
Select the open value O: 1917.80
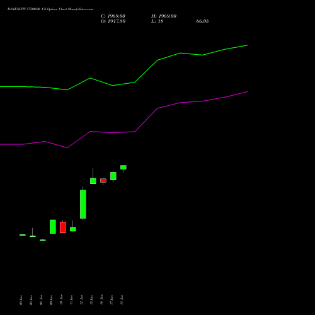coord(113,21)
